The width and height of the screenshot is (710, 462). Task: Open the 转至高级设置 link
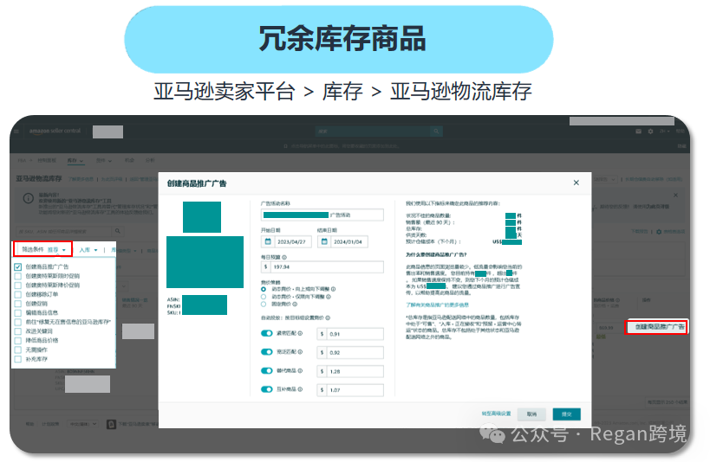click(x=496, y=414)
